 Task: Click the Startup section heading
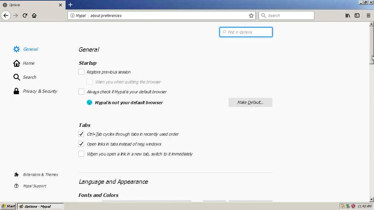[87, 63]
